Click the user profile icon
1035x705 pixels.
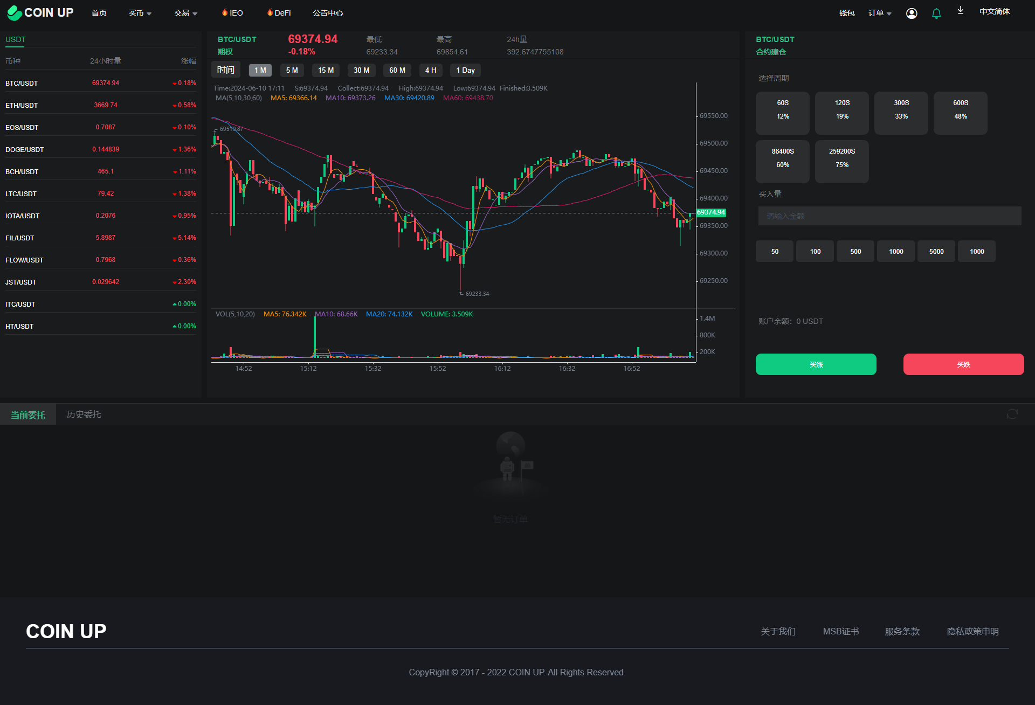(x=912, y=13)
